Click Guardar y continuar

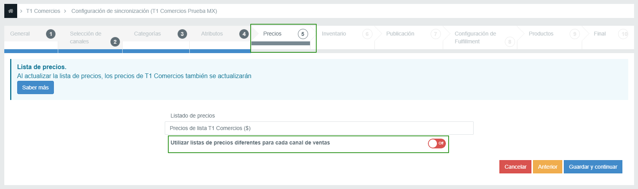click(593, 167)
